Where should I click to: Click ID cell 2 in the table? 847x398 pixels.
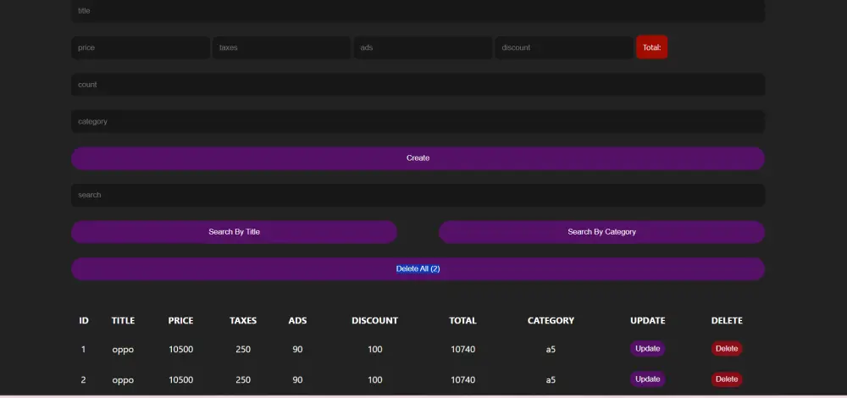(83, 380)
